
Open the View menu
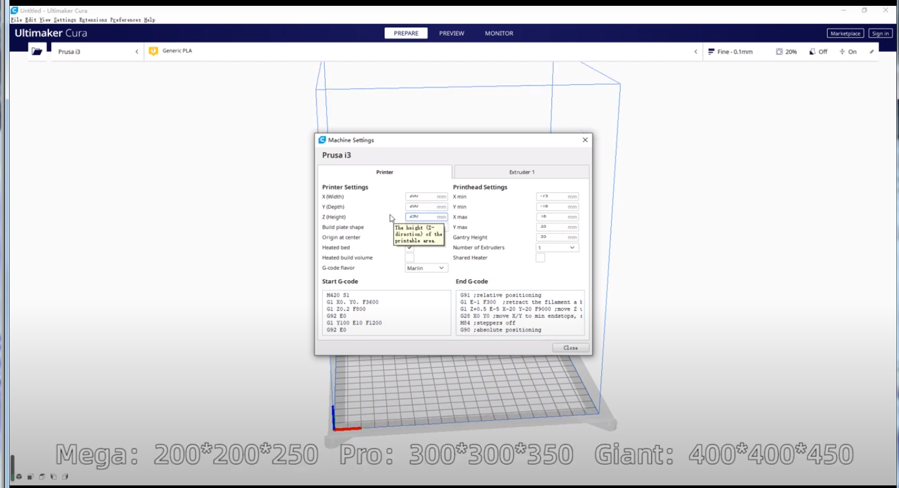click(45, 20)
